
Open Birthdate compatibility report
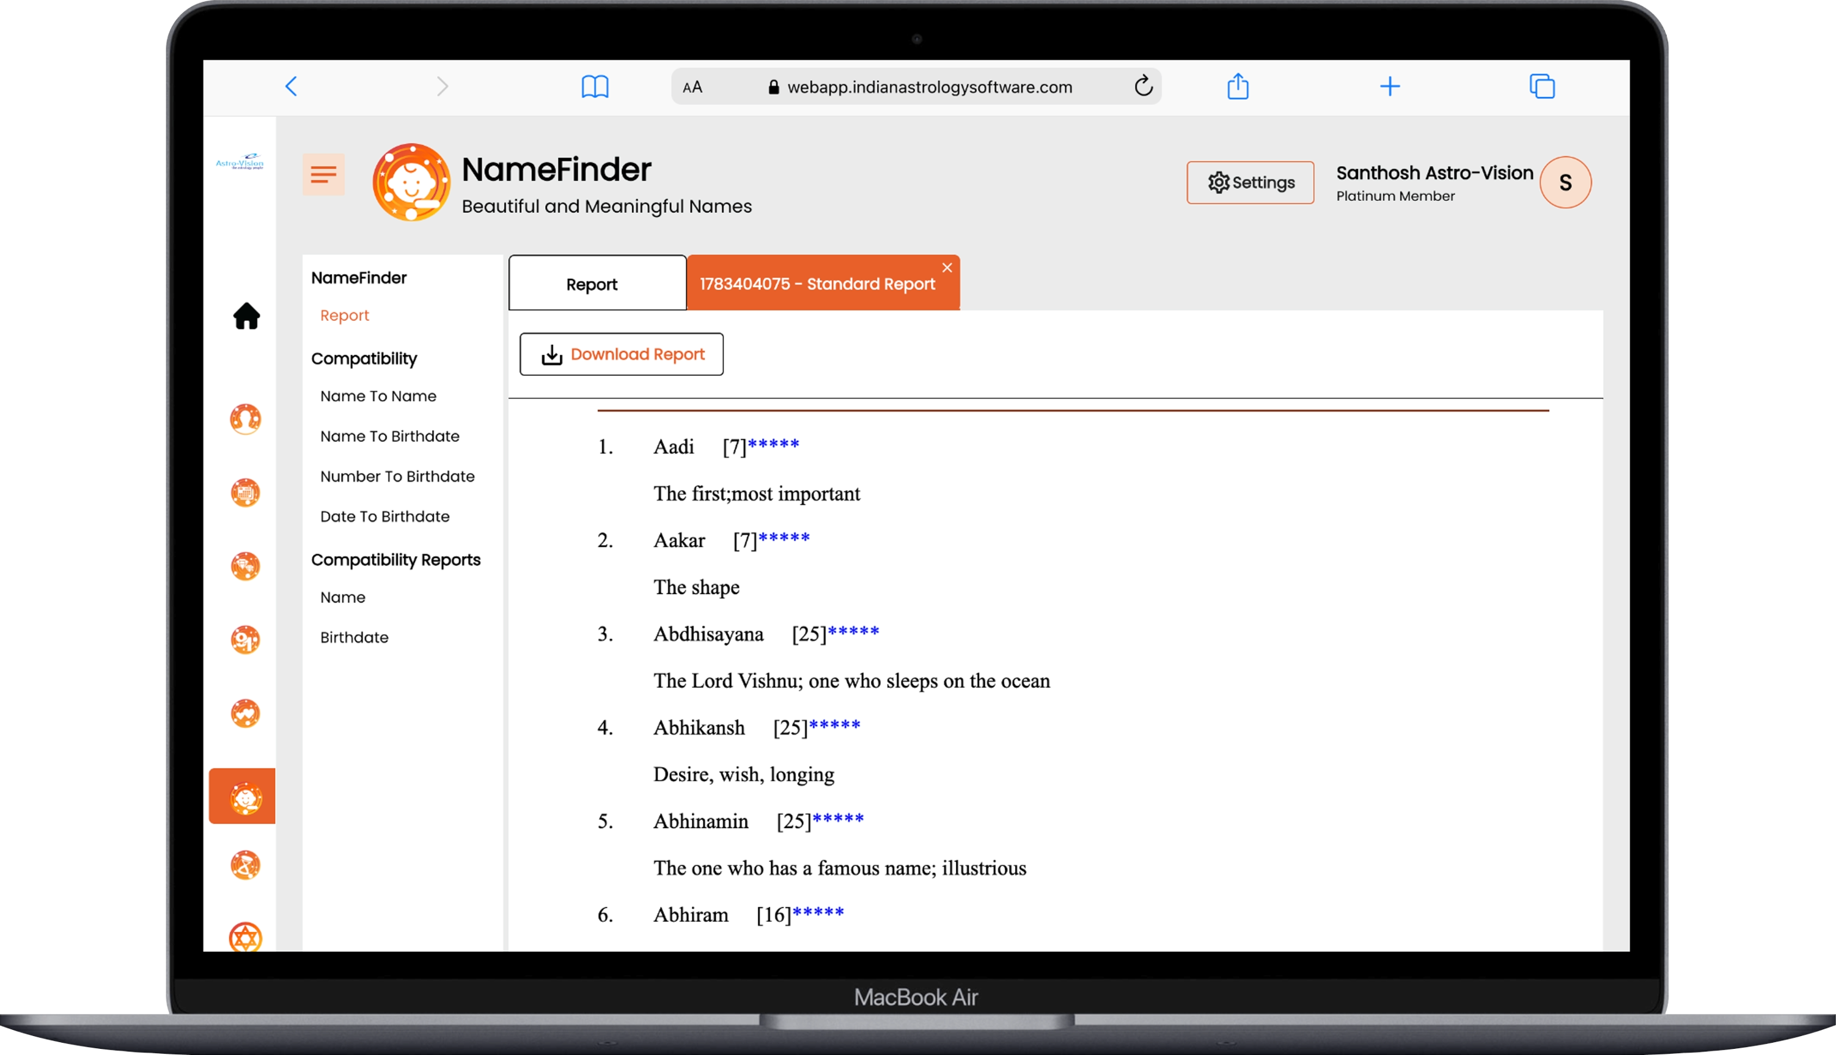click(x=354, y=638)
